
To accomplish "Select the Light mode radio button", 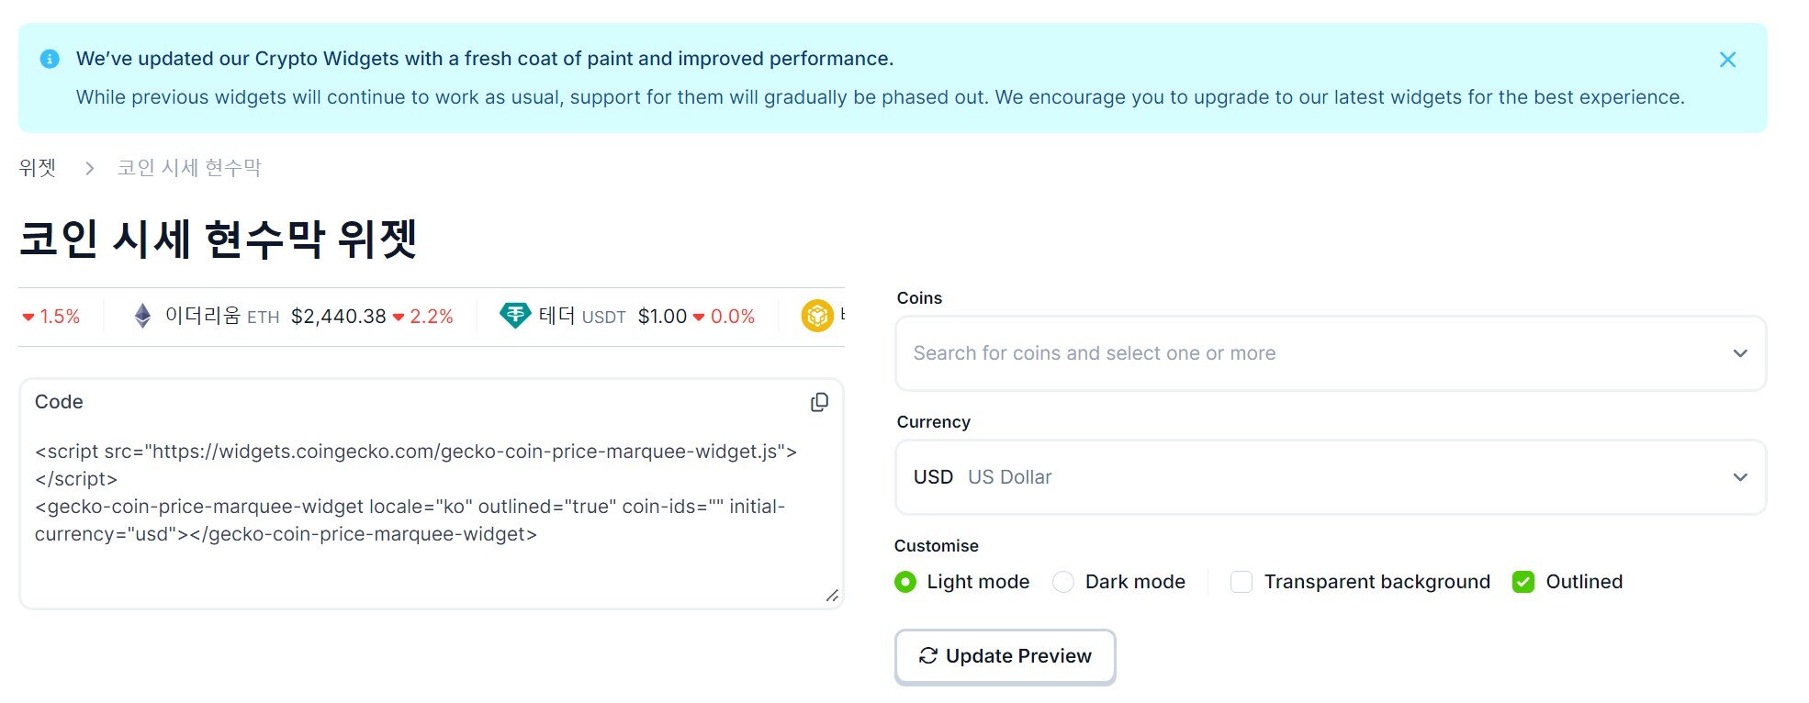I will (x=905, y=582).
